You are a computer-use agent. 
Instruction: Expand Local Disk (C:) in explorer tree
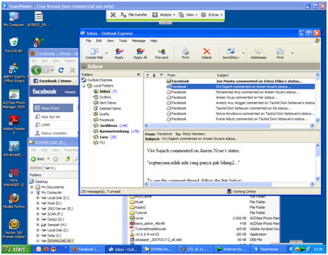pyautogui.click(x=37, y=198)
